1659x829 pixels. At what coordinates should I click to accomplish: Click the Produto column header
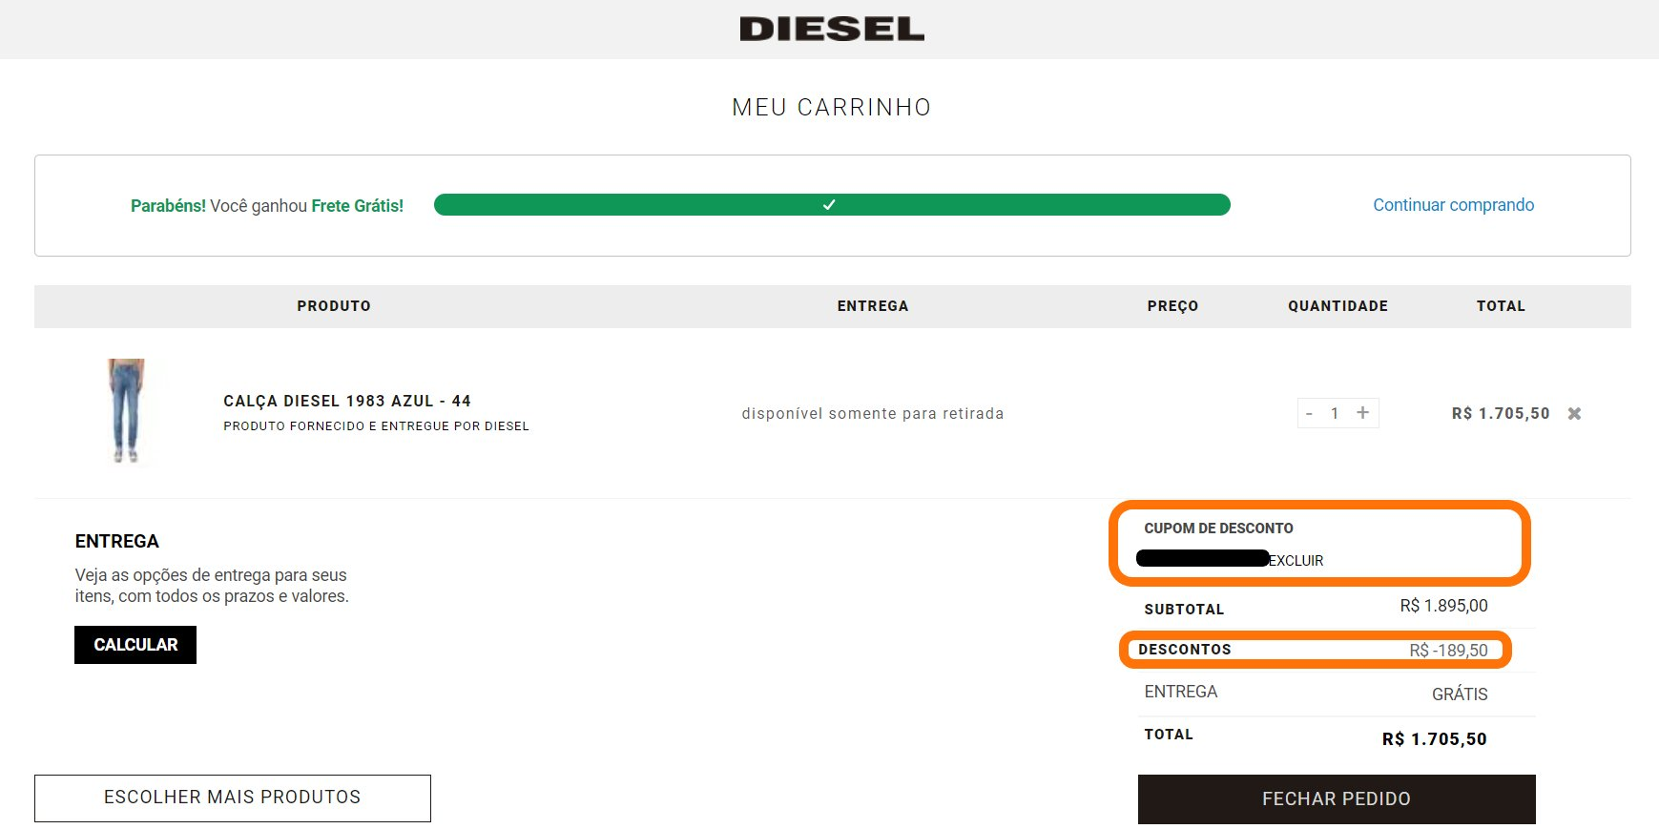pos(334,306)
